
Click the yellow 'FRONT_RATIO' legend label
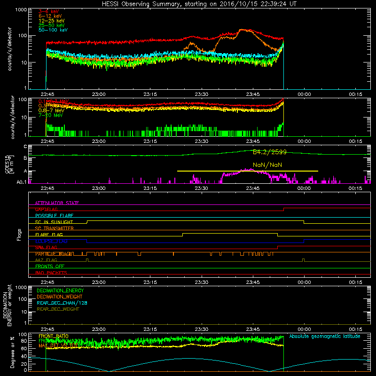tap(54, 336)
